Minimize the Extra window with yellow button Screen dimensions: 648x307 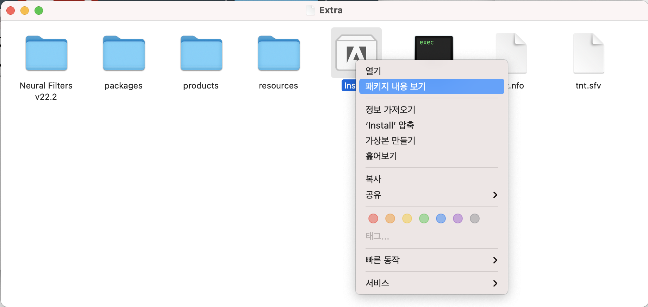pyautogui.click(x=25, y=11)
